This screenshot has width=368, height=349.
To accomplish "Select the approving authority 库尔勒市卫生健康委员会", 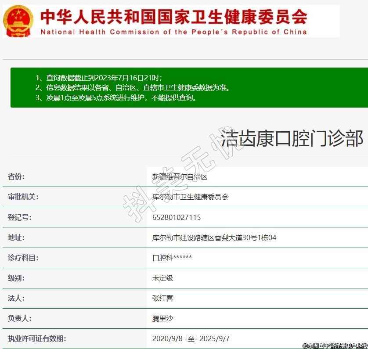I will point(190,197).
